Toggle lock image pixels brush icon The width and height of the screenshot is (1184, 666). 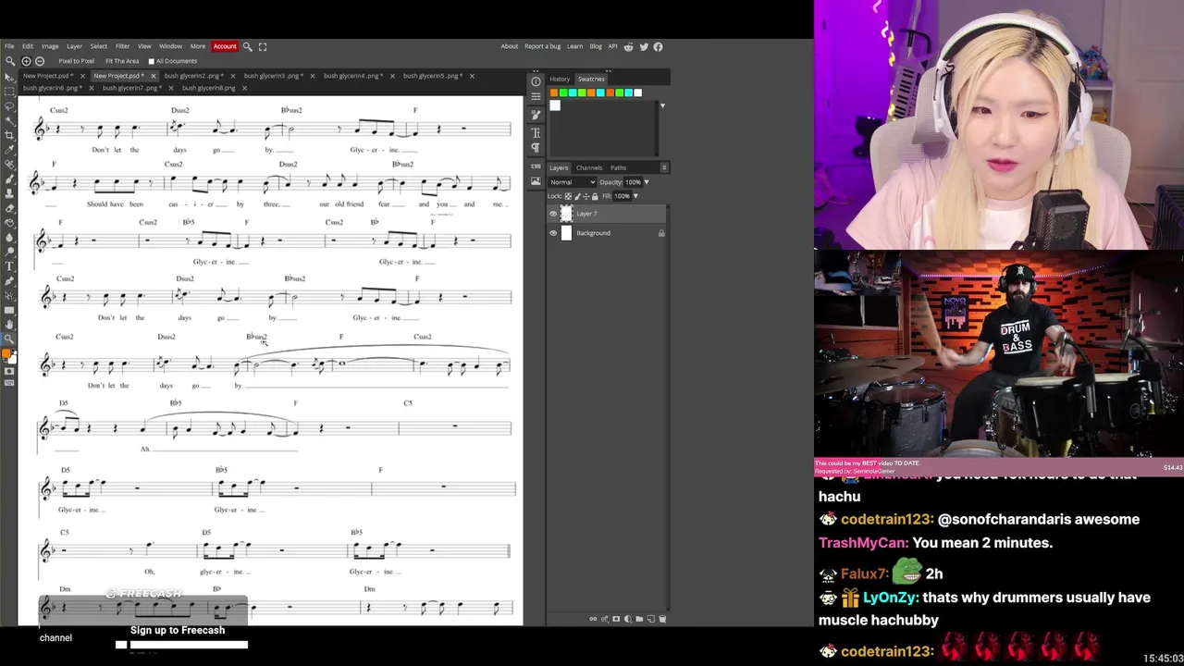coord(577,196)
